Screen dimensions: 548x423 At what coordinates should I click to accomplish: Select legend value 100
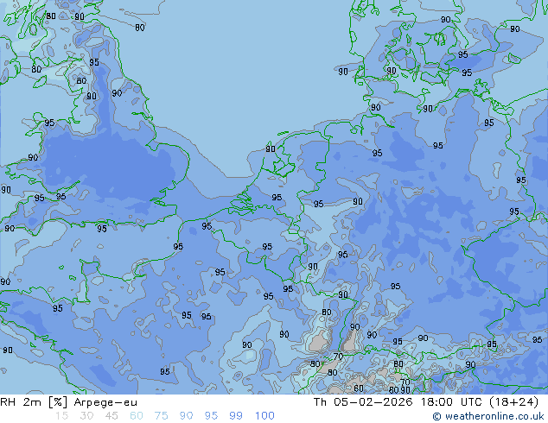(264, 416)
